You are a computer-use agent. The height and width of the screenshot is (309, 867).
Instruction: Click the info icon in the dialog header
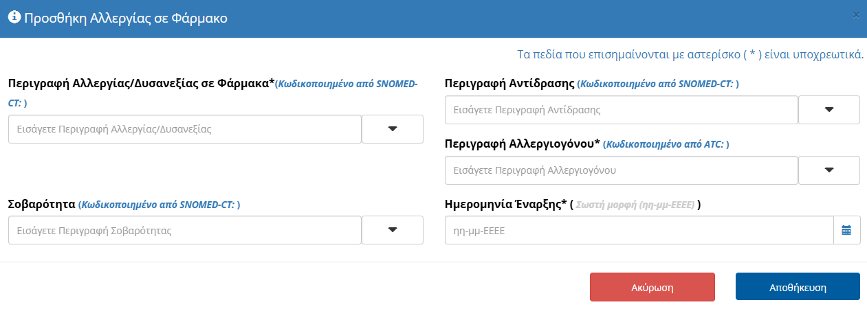(x=14, y=19)
